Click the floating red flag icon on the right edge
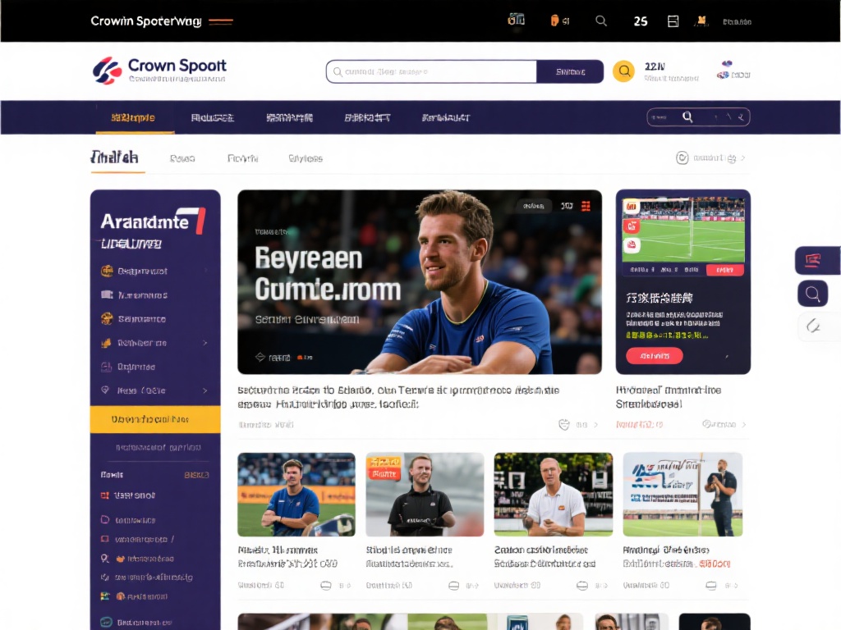Image resolution: width=841 pixels, height=630 pixels. (813, 261)
